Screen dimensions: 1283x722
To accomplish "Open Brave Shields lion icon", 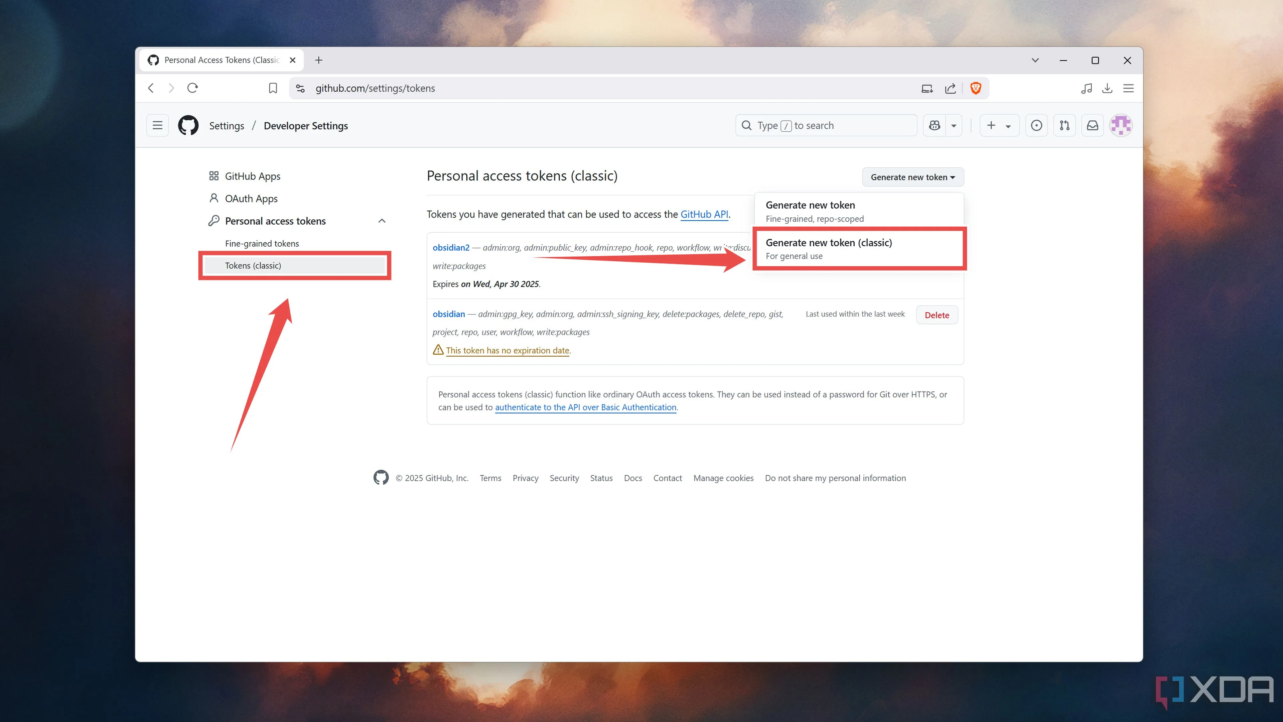I will coord(976,88).
